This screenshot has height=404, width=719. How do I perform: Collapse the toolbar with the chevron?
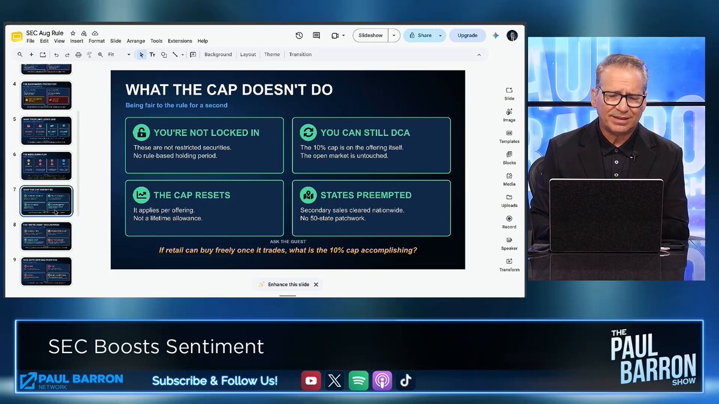coord(479,54)
